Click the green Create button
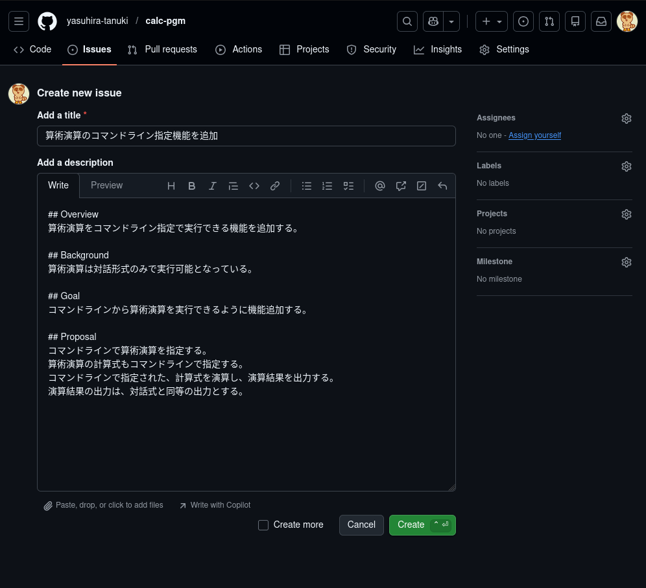646x588 pixels. (411, 525)
